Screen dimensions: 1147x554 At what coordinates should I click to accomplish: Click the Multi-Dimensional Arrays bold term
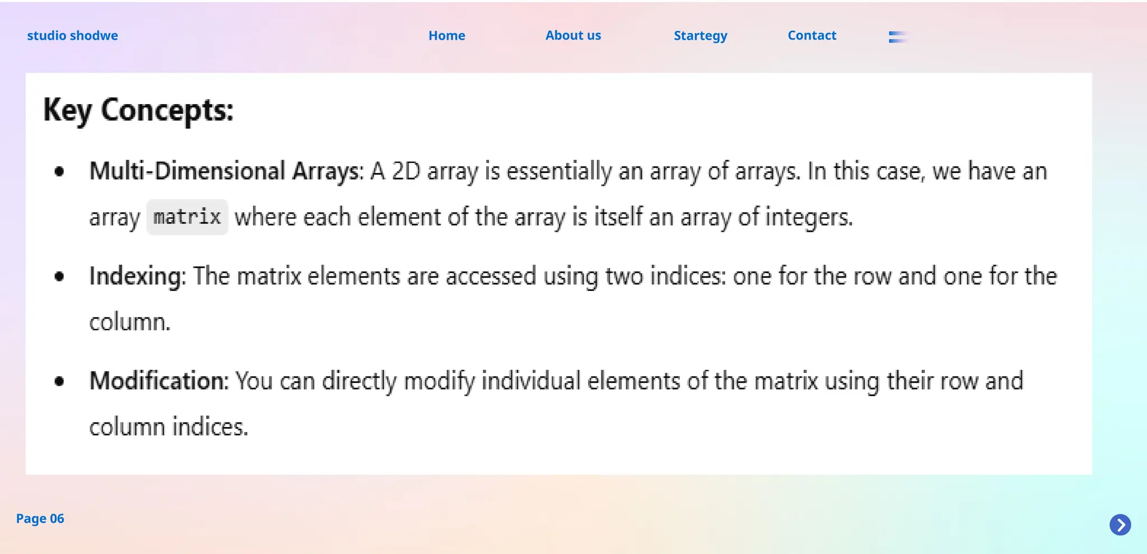(x=227, y=171)
